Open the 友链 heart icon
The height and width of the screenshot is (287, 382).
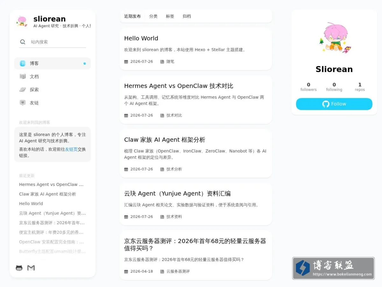click(x=23, y=103)
